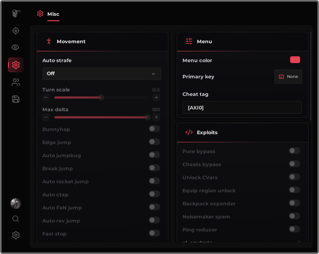Screen dimensions: 319x254
Task: Set the Primary key None button
Action: click(x=288, y=77)
